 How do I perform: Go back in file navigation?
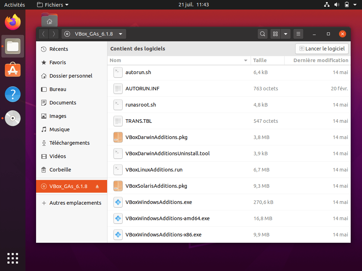tap(43, 34)
